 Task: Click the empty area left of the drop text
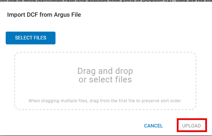point(46,75)
